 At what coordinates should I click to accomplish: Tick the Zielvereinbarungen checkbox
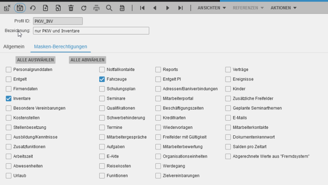[158, 176]
